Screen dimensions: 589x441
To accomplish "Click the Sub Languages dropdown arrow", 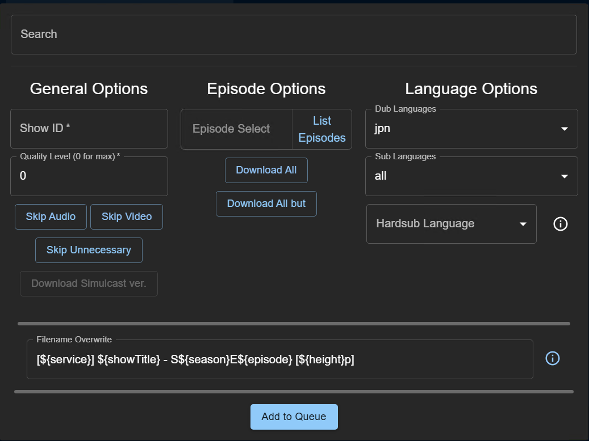I will click(564, 176).
